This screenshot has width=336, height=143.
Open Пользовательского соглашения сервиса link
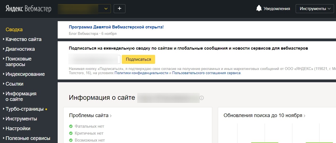click(x=206, y=73)
